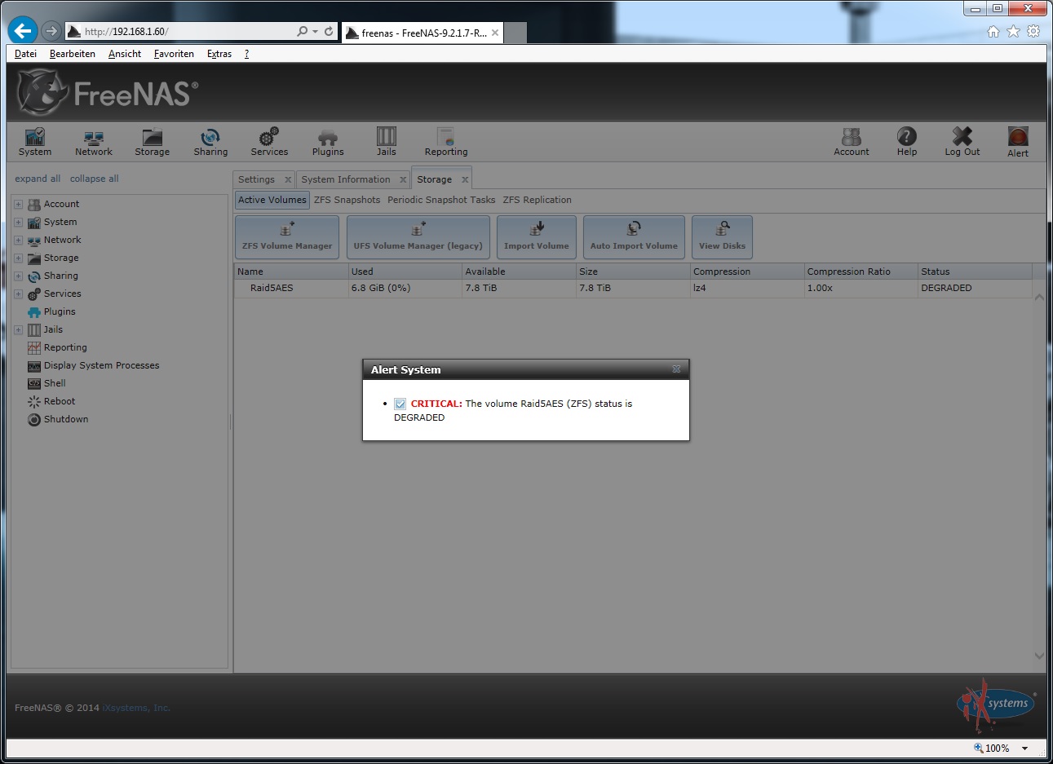Click the browser refresh icon

pyautogui.click(x=329, y=31)
